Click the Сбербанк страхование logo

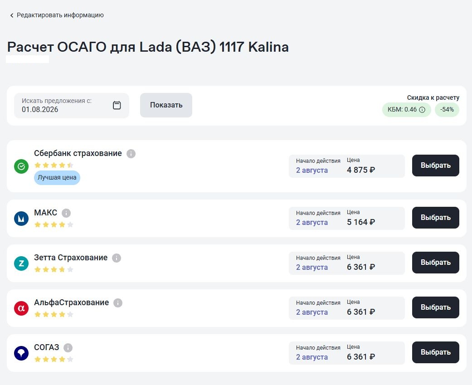pos(21,166)
